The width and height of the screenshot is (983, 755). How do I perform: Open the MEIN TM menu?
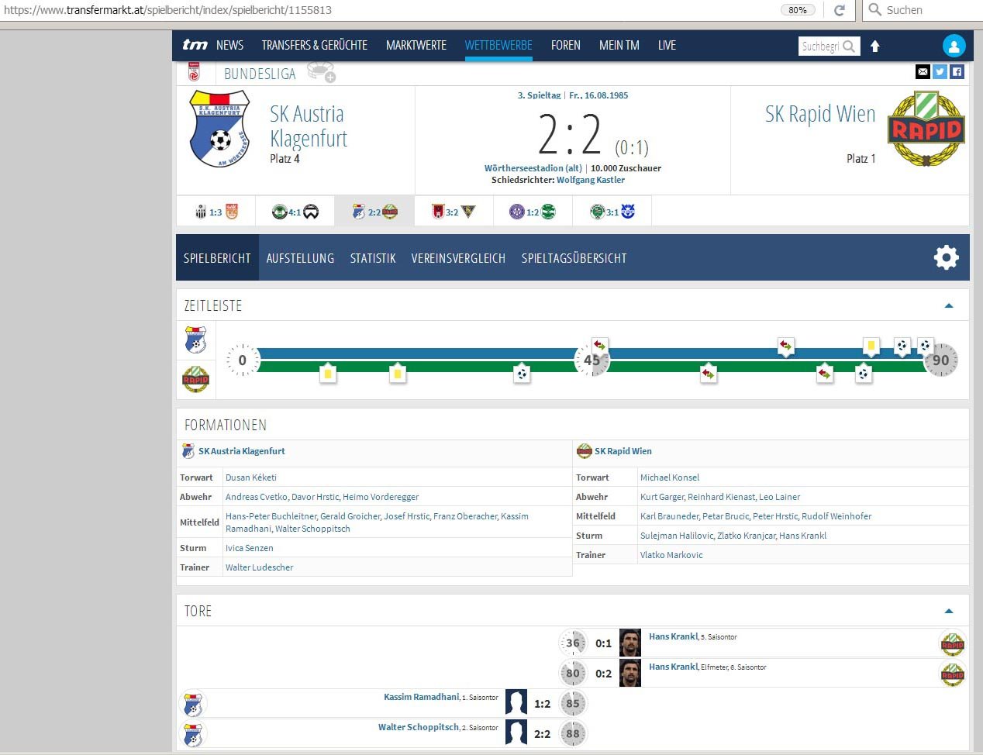619,46
